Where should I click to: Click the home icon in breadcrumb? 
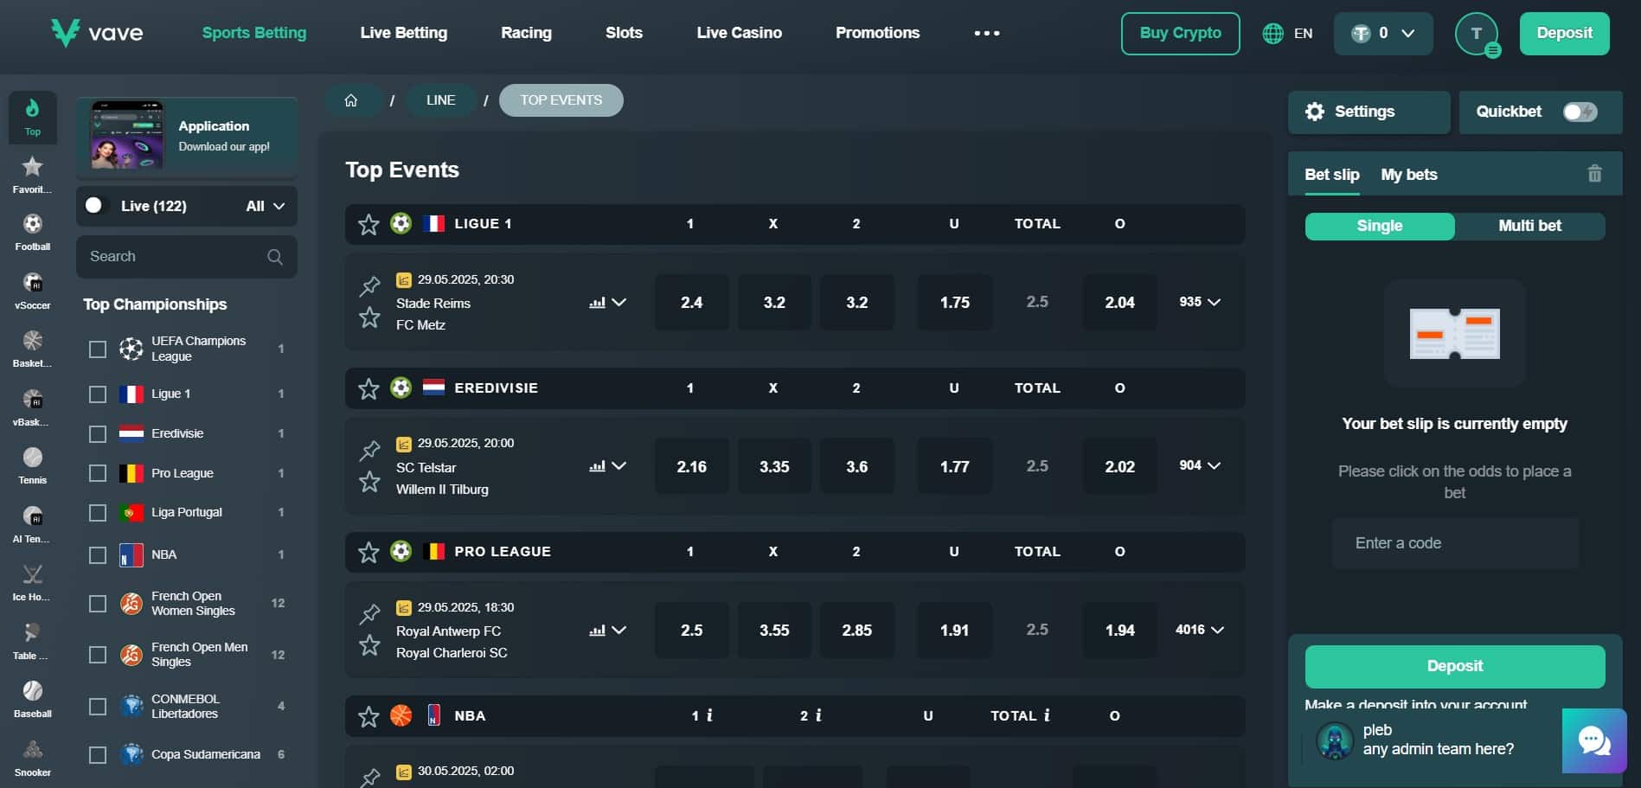coord(351,100)
